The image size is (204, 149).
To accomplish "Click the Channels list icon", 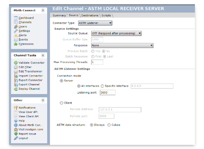I will 16,22.
